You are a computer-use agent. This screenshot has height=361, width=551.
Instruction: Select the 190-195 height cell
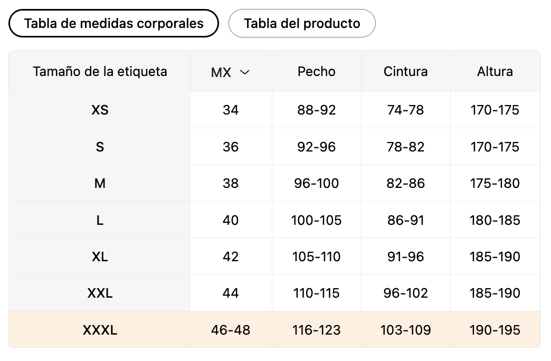click(495, 330)
